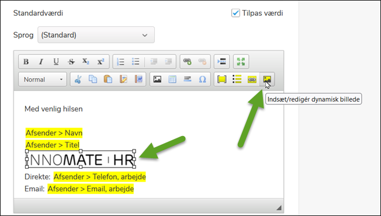This screenshot has width=381, height=216.
Task: Insert a table into the editor
Action: 172,79
